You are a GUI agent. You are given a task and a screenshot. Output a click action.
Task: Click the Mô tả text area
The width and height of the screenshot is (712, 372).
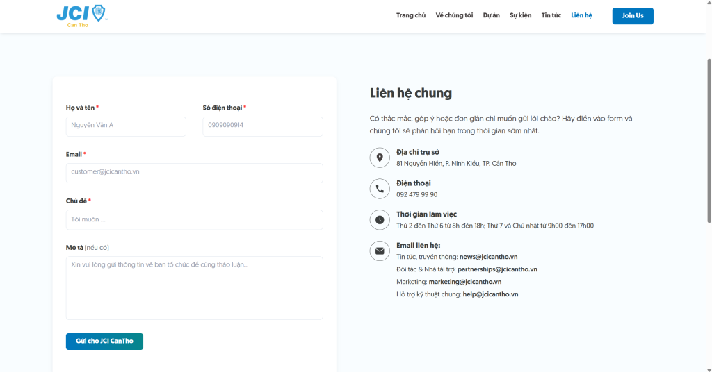coord(194,287)
